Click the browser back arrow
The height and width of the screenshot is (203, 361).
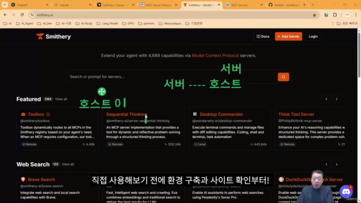click(5, 15)
